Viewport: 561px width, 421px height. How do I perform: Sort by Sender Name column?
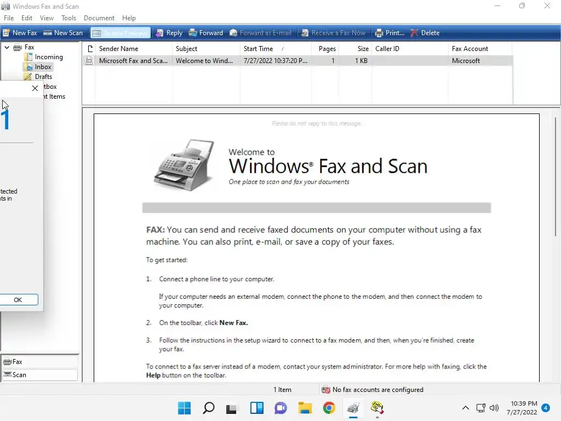click(134, 49)
